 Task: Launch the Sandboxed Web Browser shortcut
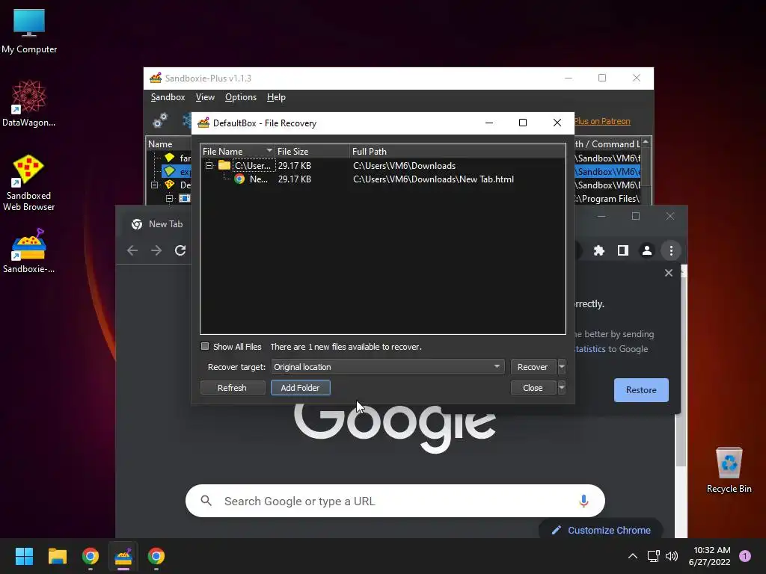click(28, 182)
